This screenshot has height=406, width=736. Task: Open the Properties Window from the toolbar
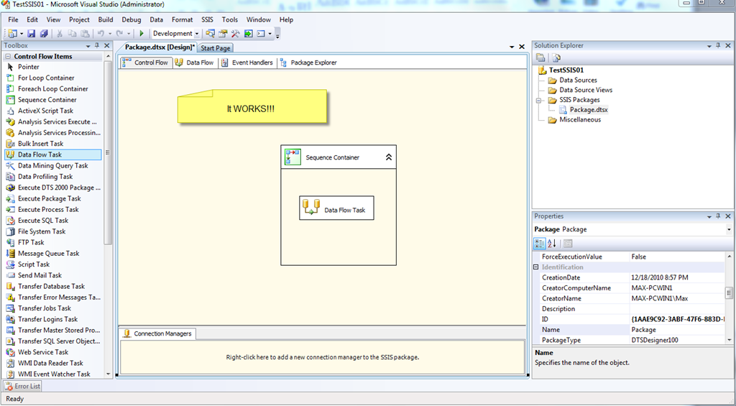tap(223, 33)
